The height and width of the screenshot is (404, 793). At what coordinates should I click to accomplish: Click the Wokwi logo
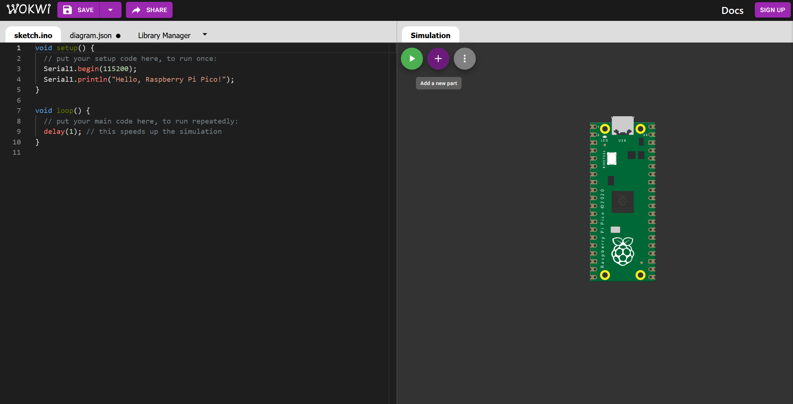[x=29, y=10]
